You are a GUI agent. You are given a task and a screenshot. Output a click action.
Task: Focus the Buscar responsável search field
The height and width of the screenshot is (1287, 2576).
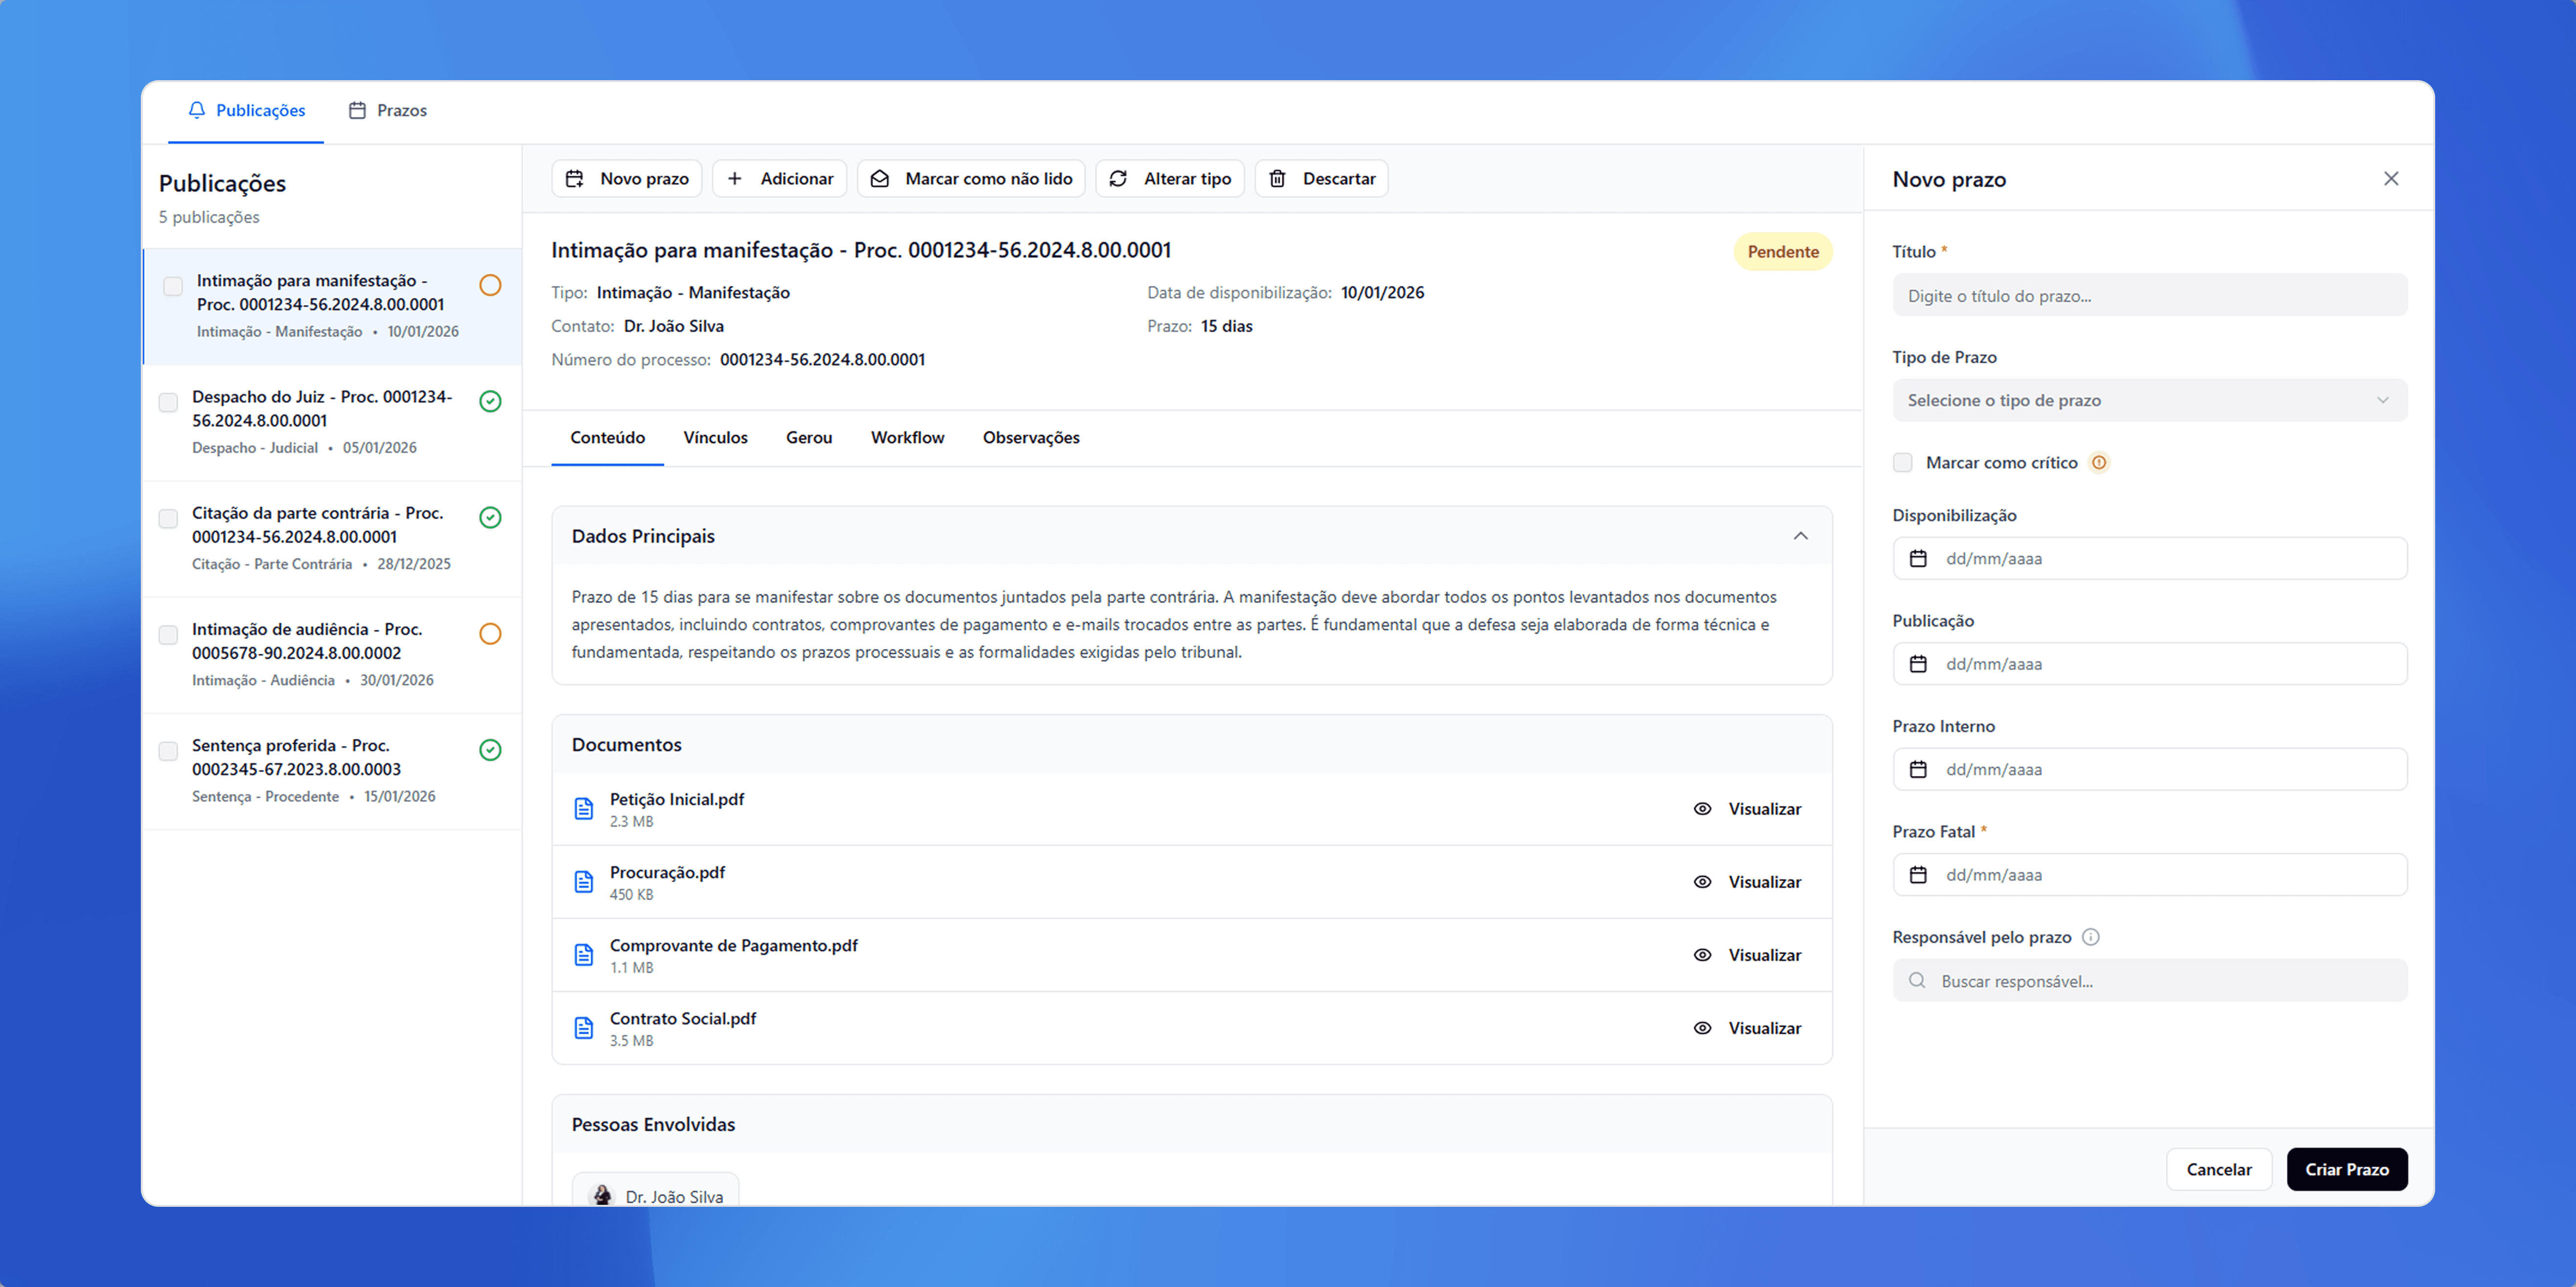point(2150,981)
